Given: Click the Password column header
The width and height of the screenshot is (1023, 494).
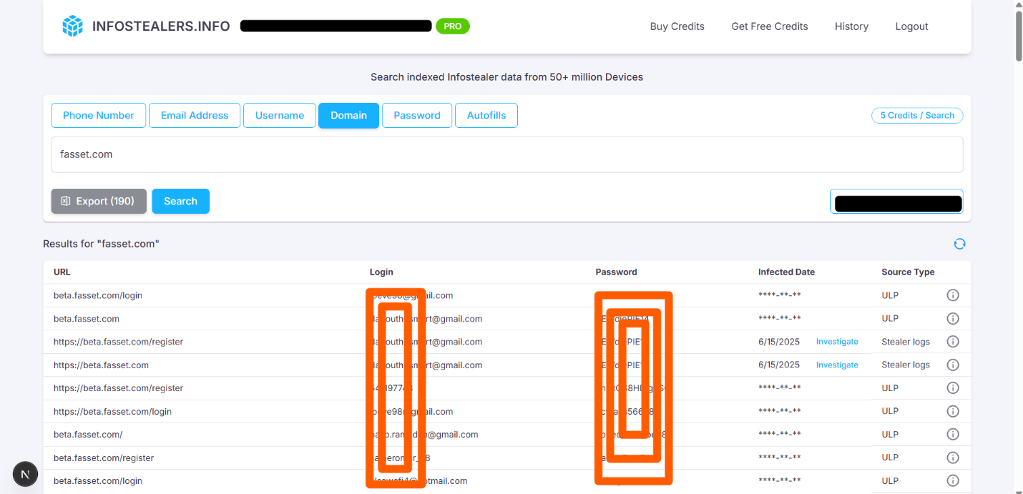Looking at the screenshot, I should pyautogui.click(x=616, y=272).
